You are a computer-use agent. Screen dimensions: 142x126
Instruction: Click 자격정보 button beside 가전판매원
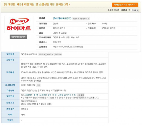pyautogui.click(x=58, y=54)
